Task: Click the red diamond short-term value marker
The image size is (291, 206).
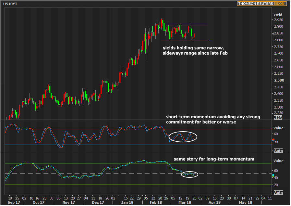Action: [273, 140]
